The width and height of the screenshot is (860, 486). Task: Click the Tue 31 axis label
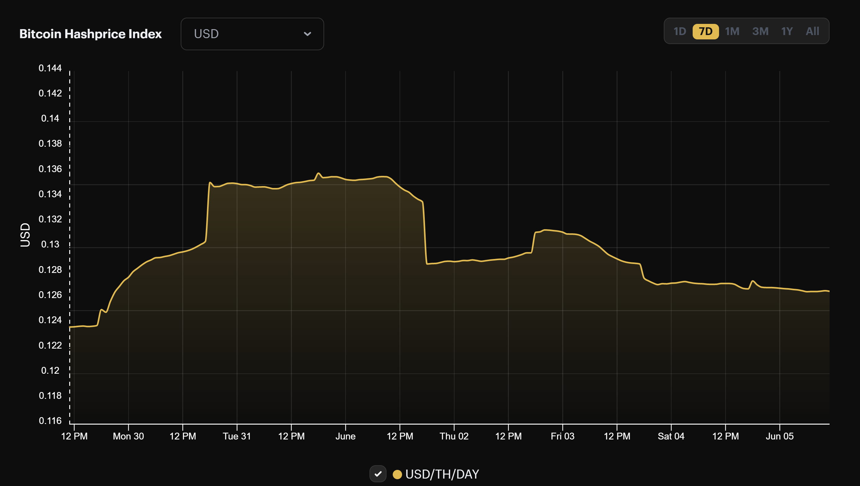pos(237,436)
